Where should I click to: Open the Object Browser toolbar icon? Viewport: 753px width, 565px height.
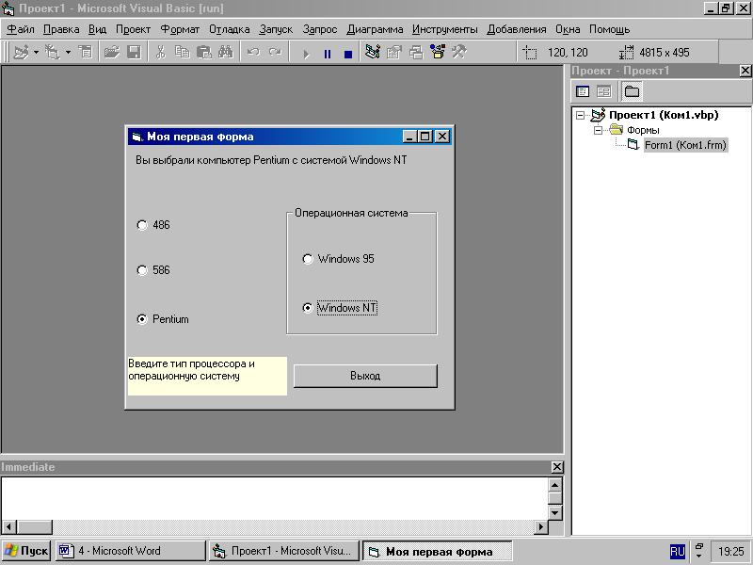coord(438,52)
